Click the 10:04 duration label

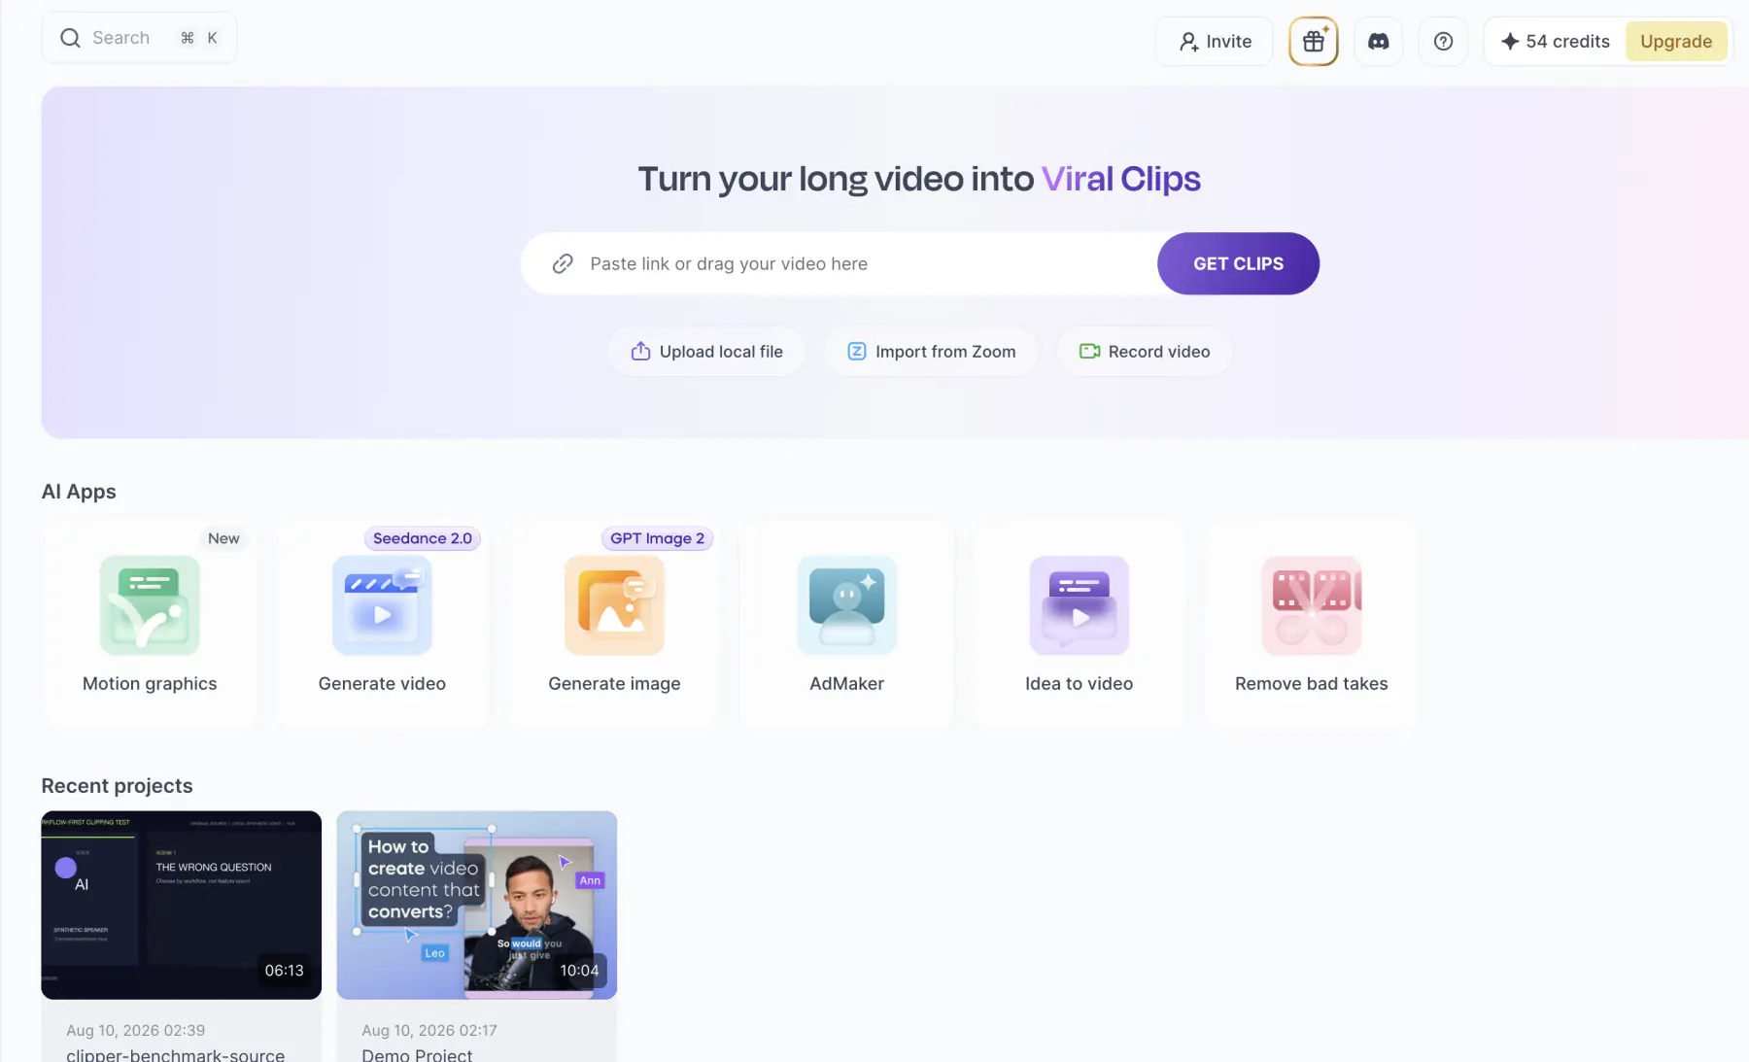click(x=579, y=971)
